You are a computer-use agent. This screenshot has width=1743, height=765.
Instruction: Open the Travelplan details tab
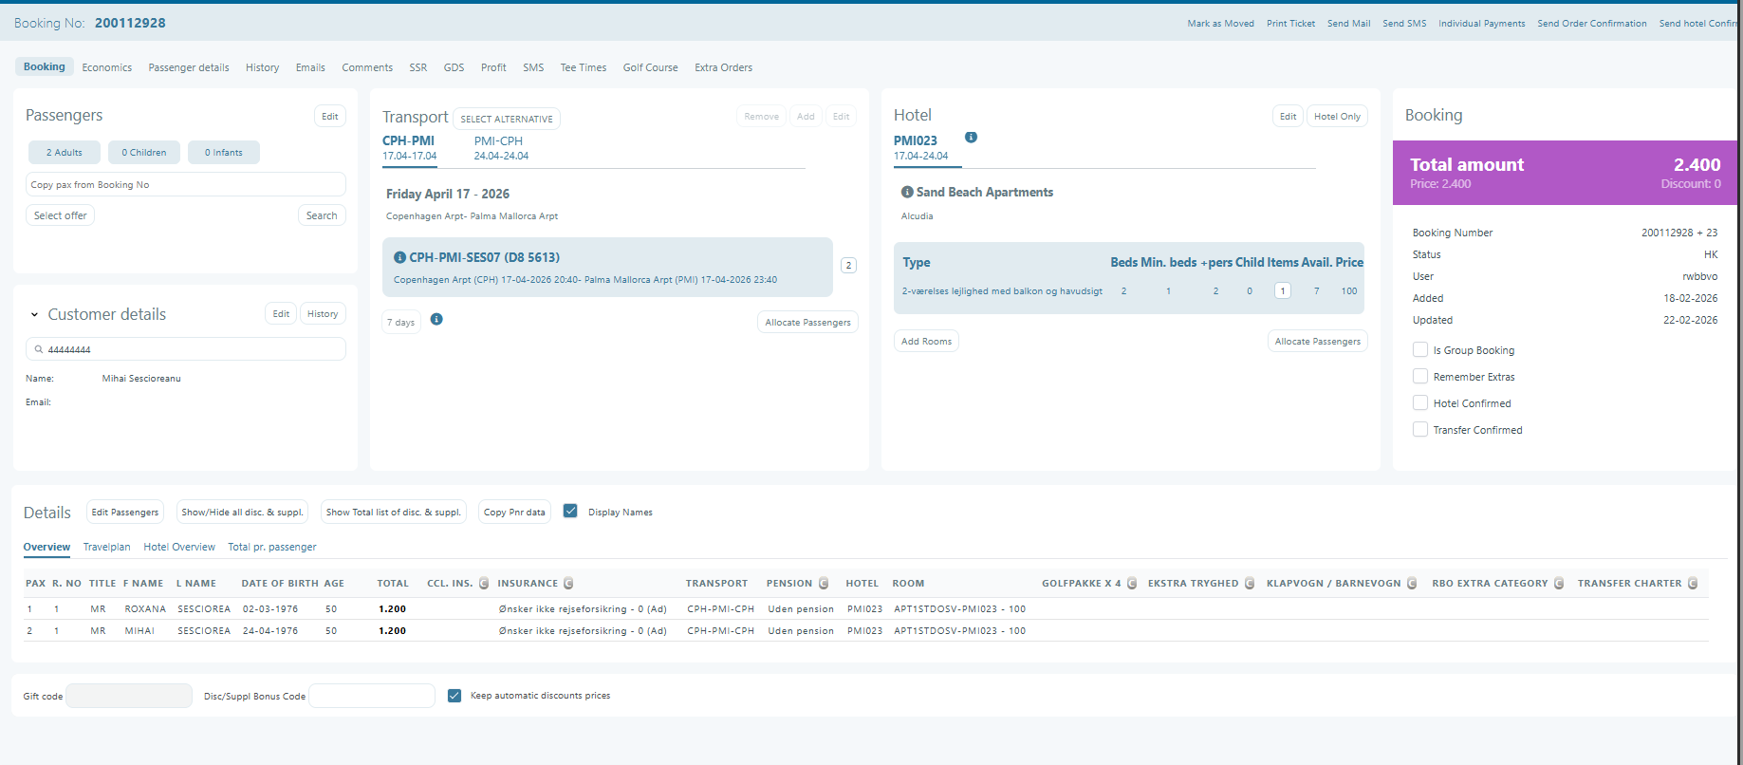tap(106, 548)
